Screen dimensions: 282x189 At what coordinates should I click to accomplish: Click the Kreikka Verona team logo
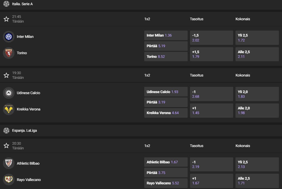[9, 109]
